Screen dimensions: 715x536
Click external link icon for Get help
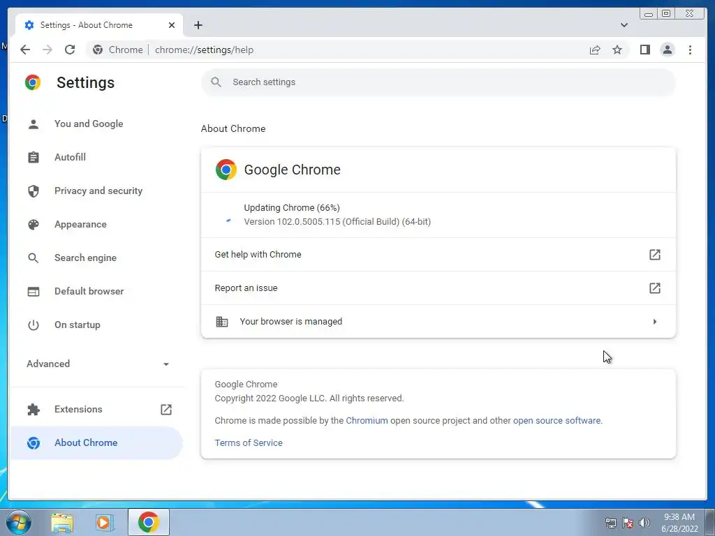(x=655, y=254)
